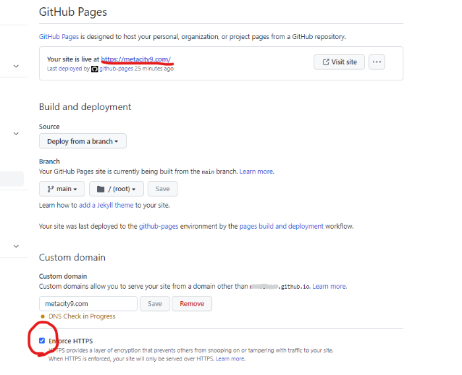Expand the bottom sidebar chevron section
Viewport: 462px width, 375px height.
16,246
